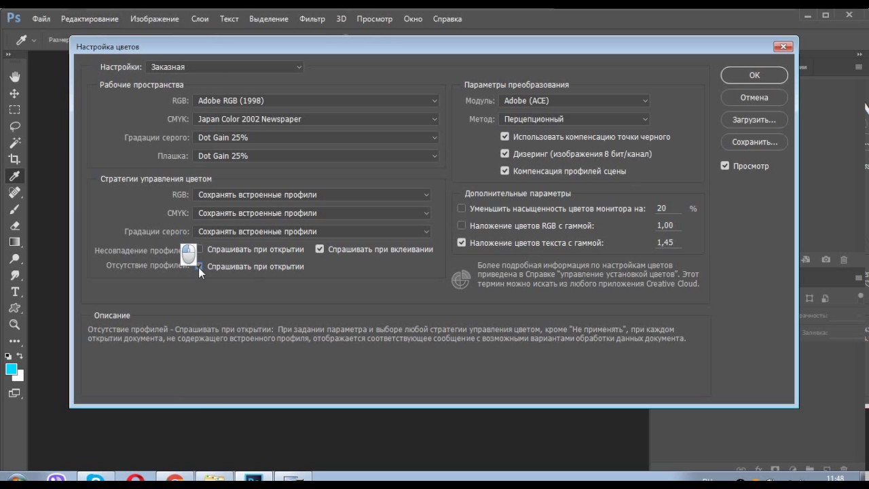The height and width of the screenshot is (489, 869).
Task: Select the Zoom tool magnifier
Action: (x=14, y=325)
